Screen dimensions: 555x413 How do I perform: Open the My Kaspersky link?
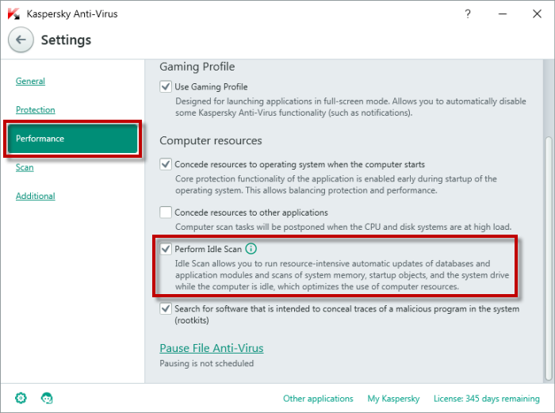pos(393,399)
